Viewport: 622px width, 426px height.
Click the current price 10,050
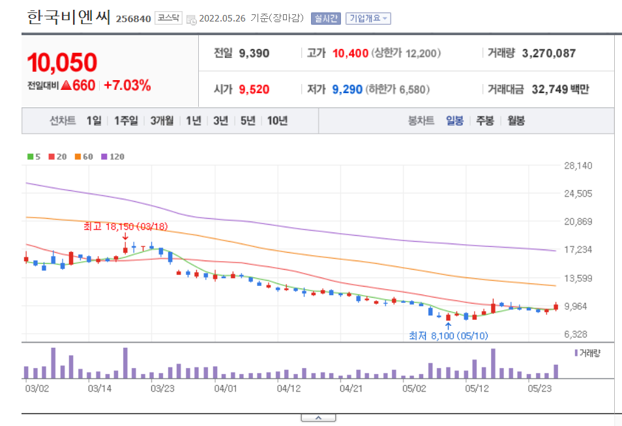63,63
